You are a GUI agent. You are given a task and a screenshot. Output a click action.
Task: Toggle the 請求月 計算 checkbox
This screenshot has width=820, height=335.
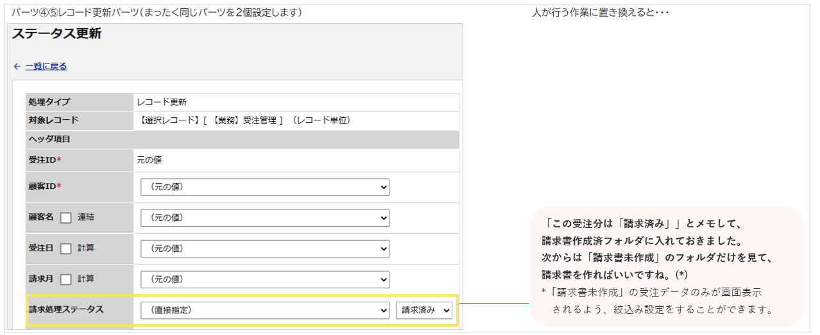coord(65,279)
